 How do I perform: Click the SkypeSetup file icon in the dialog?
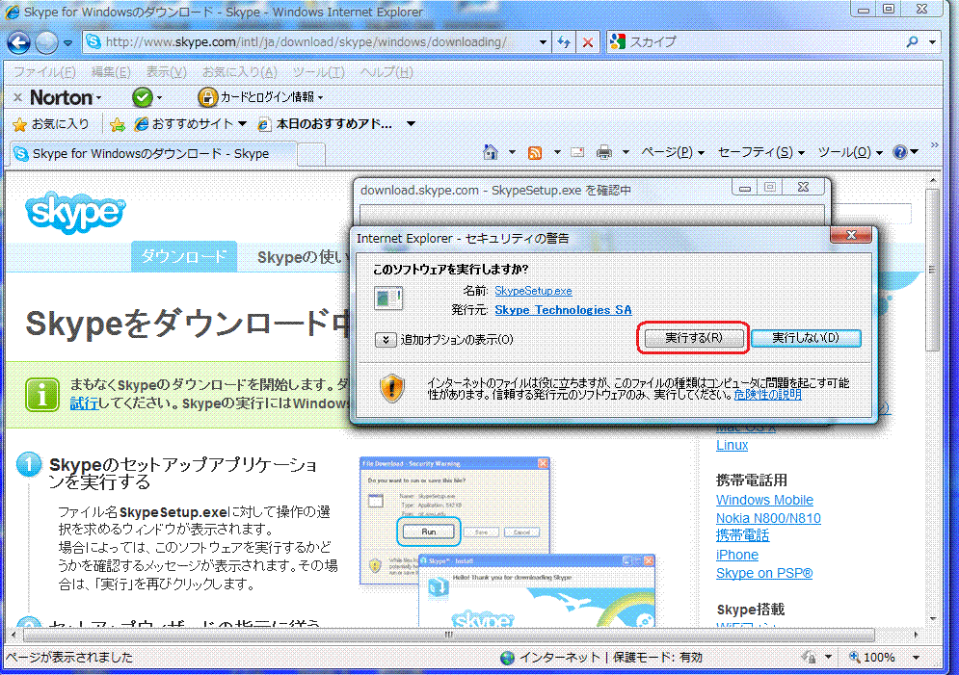388,298
